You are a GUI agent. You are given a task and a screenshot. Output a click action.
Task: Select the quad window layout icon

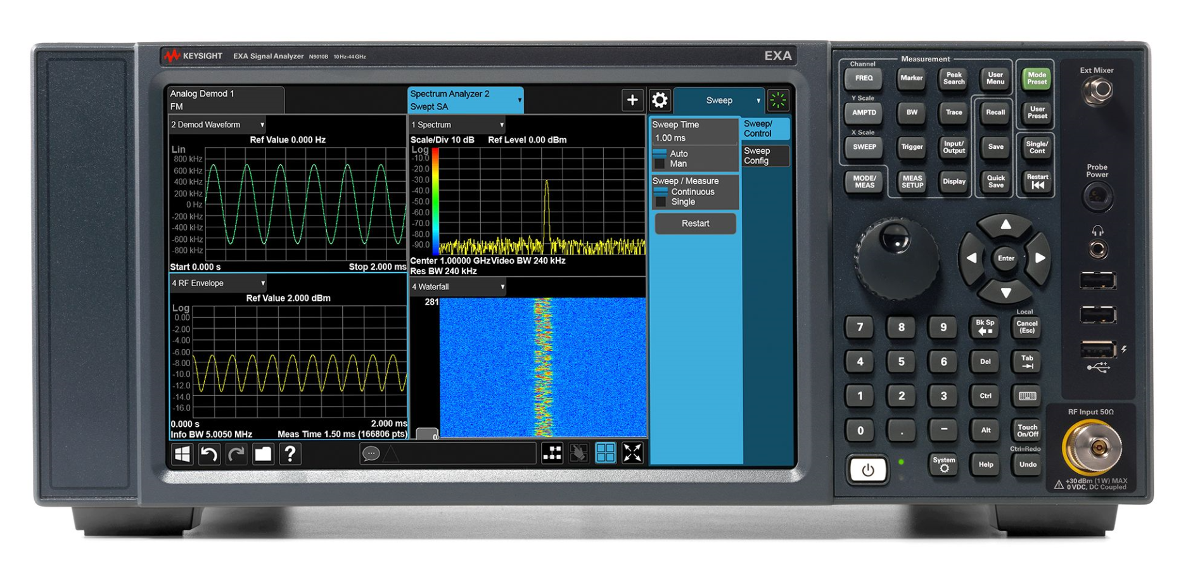tap(606, 452)
